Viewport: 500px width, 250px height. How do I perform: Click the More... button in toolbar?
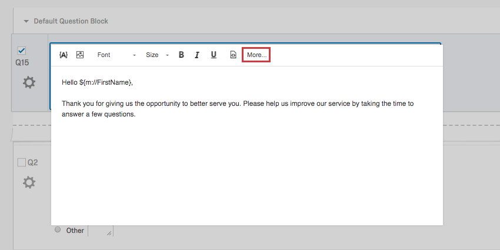tap(256, 55)
